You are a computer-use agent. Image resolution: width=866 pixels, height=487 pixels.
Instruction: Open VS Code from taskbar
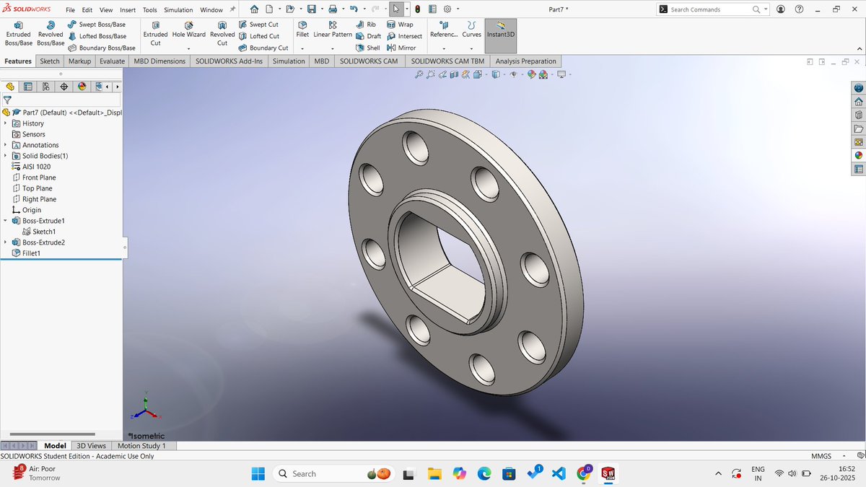pos(557,473)
